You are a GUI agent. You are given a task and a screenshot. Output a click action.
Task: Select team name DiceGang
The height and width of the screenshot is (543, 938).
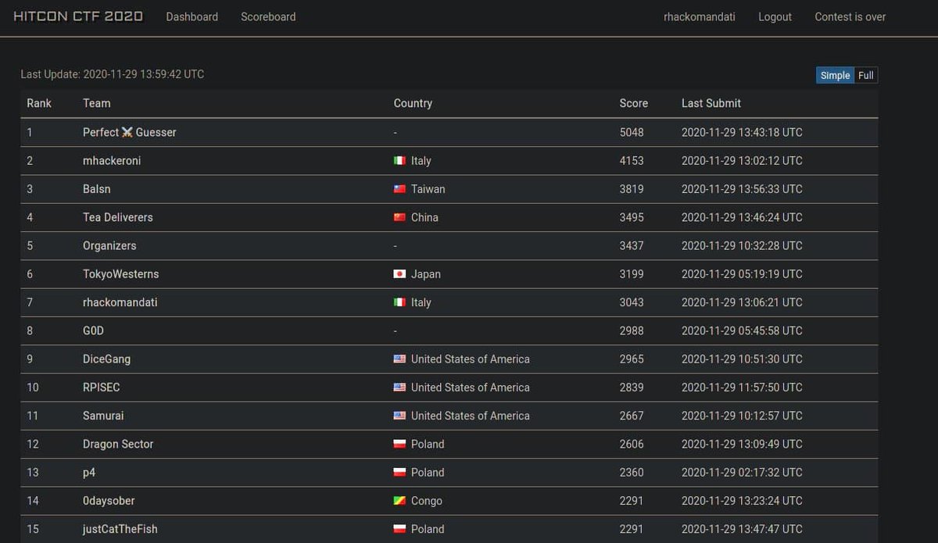tap(107, 359)
